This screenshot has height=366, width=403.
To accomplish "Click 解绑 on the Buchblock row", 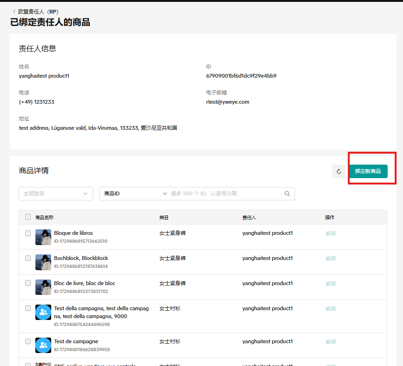I will 330,259.
